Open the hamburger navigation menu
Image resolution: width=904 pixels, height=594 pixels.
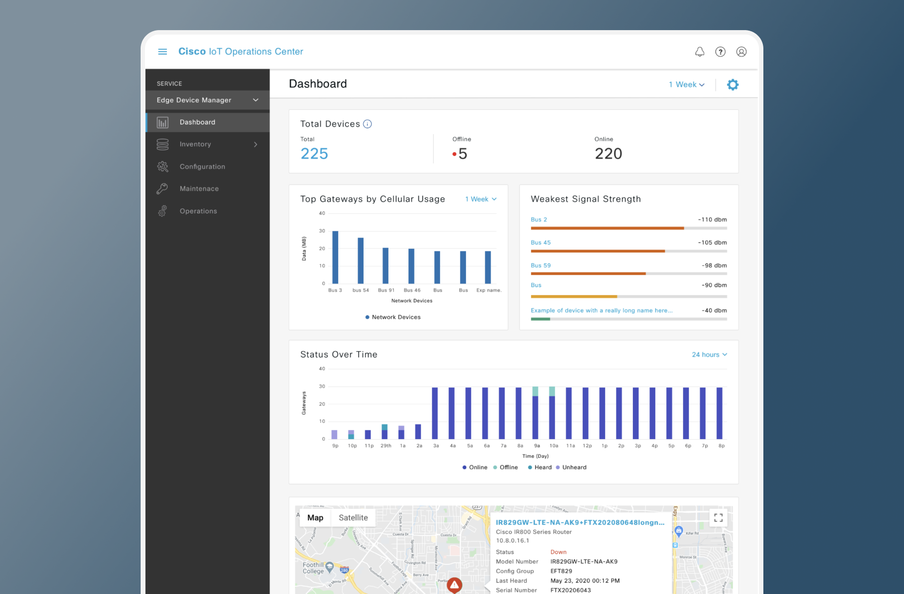pyautogui.click(x=163, y=52)
